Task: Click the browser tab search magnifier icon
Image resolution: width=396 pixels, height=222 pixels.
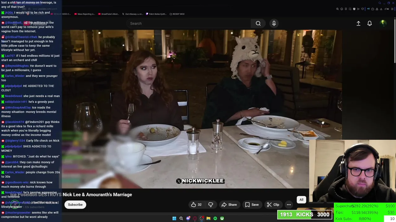Action: 380,3
